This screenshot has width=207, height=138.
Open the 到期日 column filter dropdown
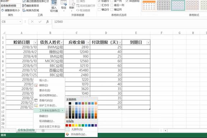148,43
